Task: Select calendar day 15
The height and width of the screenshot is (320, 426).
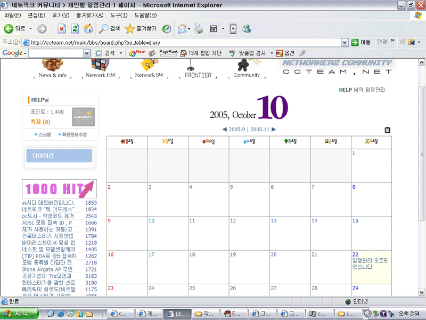Action: point(355,221)
